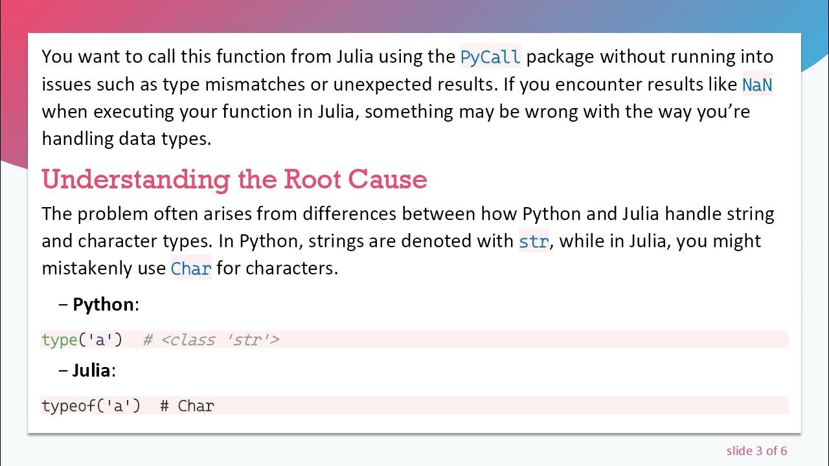The width and height of the screenshot is (829, 466).
Task: Click the # <class 'str'> comment
Action: pos(211,340)
